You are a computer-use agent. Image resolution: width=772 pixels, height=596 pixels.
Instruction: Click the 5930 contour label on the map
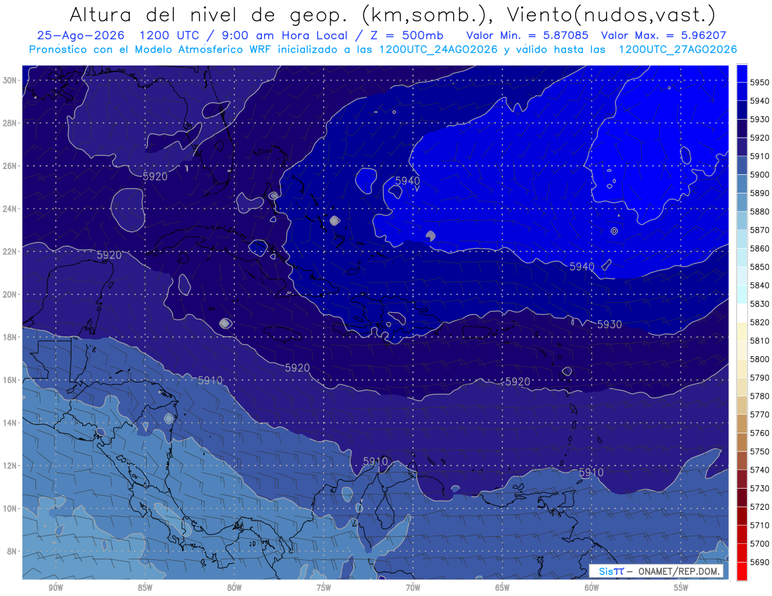(x=609, y=325)
